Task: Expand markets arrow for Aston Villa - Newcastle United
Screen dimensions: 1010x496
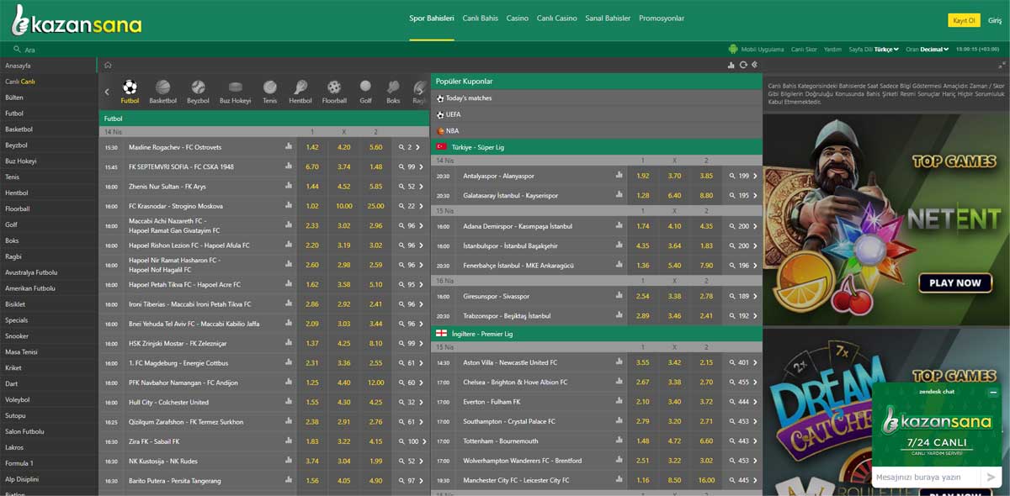Action: pyautogui.click(x=755, y=362)
